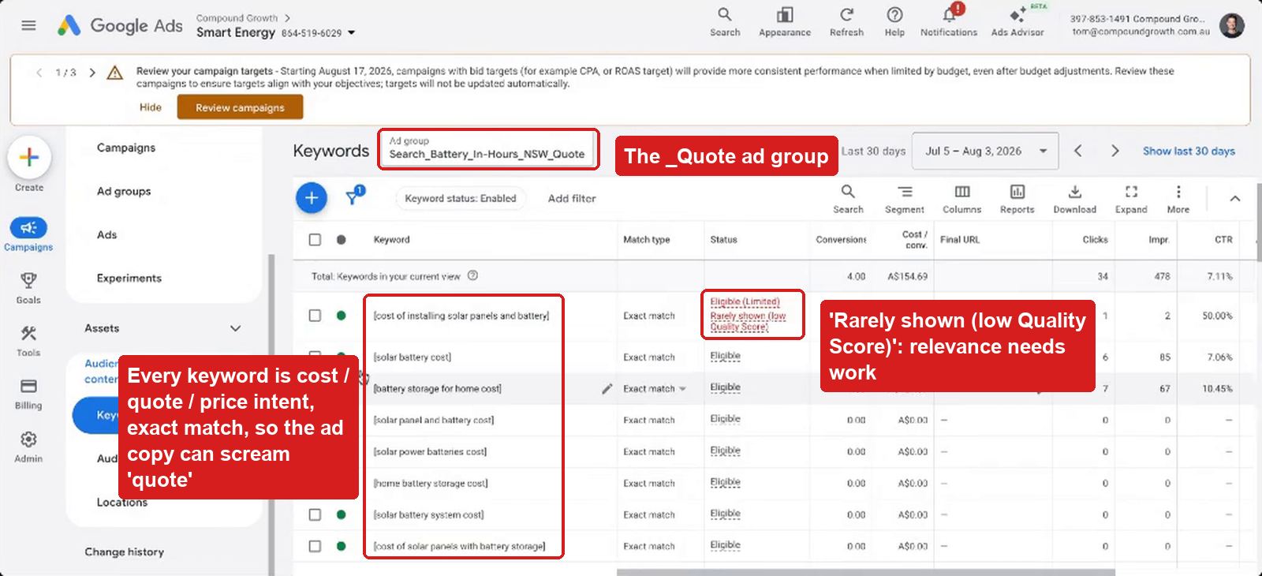Select checkbox for cost of solar panels with battery storage

[315, 546]
